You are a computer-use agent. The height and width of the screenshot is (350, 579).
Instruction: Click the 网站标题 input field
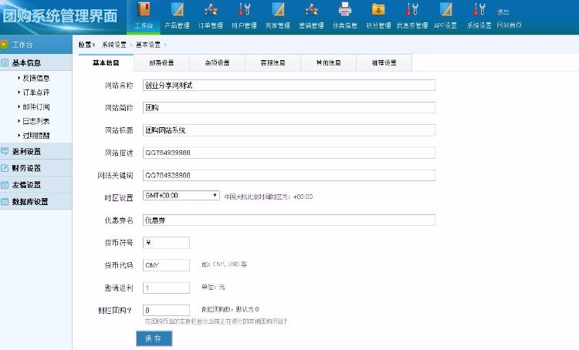[x=289, y=130]
